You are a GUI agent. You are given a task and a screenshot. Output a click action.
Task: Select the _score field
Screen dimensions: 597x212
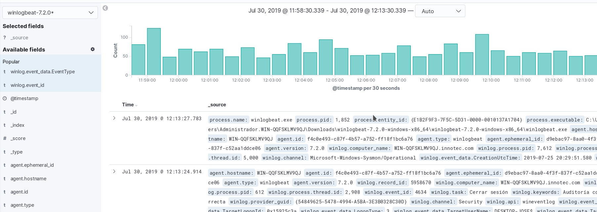coord(18,138)
